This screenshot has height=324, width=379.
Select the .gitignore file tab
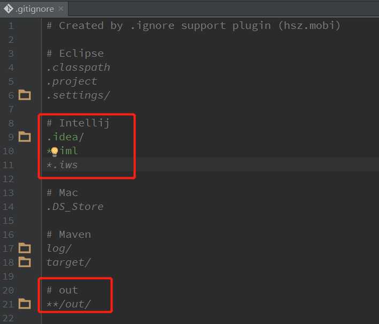point(35,9)
